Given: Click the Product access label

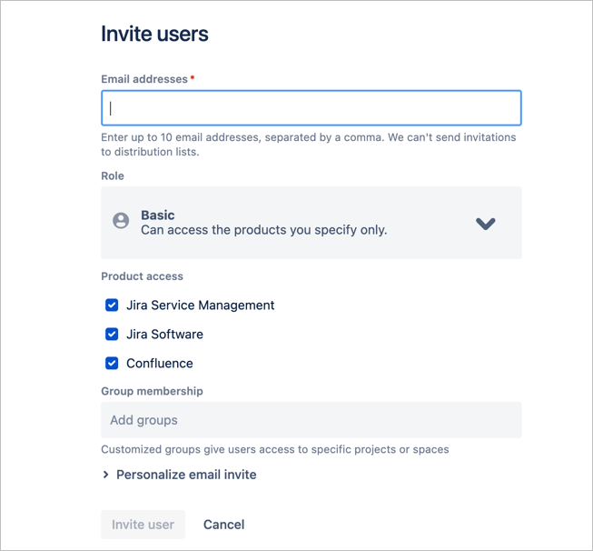Looking at the screenshot, I should pos(142,276).
